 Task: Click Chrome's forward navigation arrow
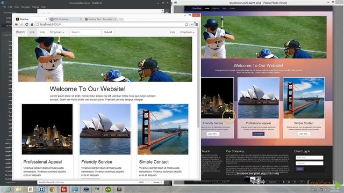click(21, 24)
